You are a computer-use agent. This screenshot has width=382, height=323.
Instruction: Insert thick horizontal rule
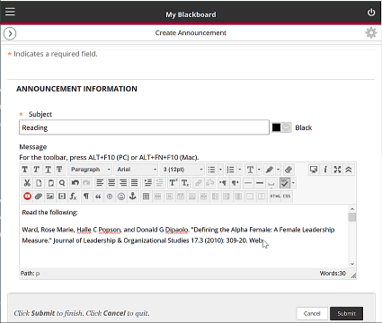tap(260, 183)
